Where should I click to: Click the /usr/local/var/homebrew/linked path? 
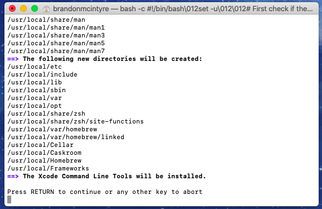pos(66,137)
